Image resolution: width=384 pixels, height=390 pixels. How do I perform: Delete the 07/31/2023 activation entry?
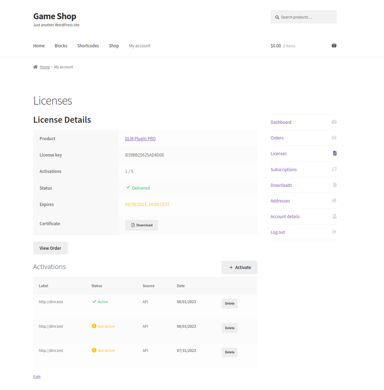coord(230,352)
